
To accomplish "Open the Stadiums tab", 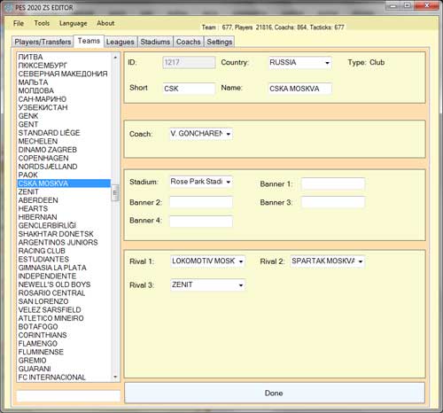I will 155,42.
